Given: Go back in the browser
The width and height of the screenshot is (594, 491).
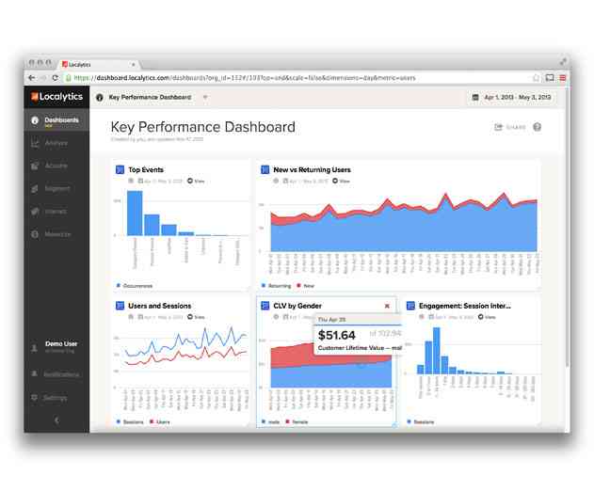Looking at the screenshot, I should pos(32,78).
